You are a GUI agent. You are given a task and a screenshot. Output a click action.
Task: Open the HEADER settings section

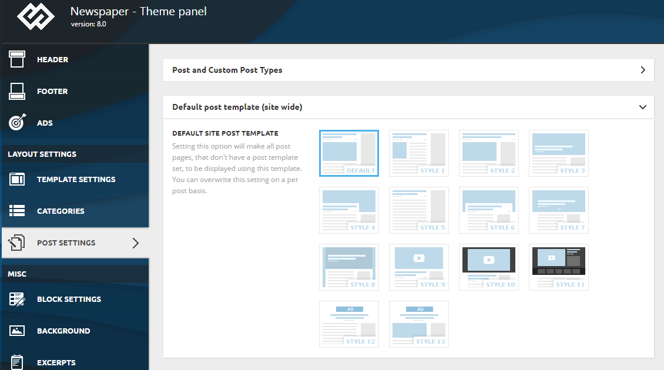tap(75, 60)
